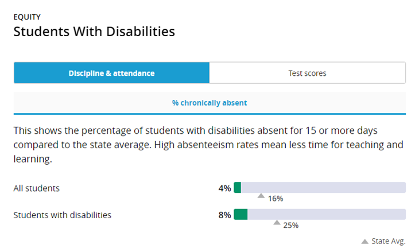Click the EQUITY section label

[27, 17]
